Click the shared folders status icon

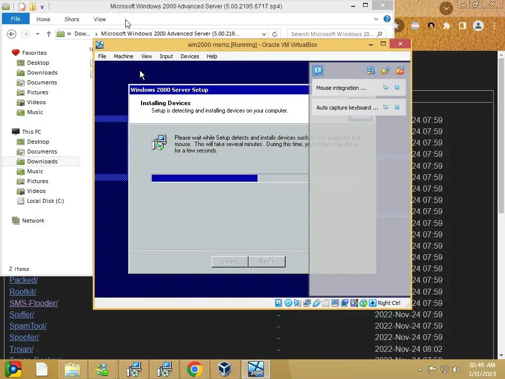click(x=325, y=303)
